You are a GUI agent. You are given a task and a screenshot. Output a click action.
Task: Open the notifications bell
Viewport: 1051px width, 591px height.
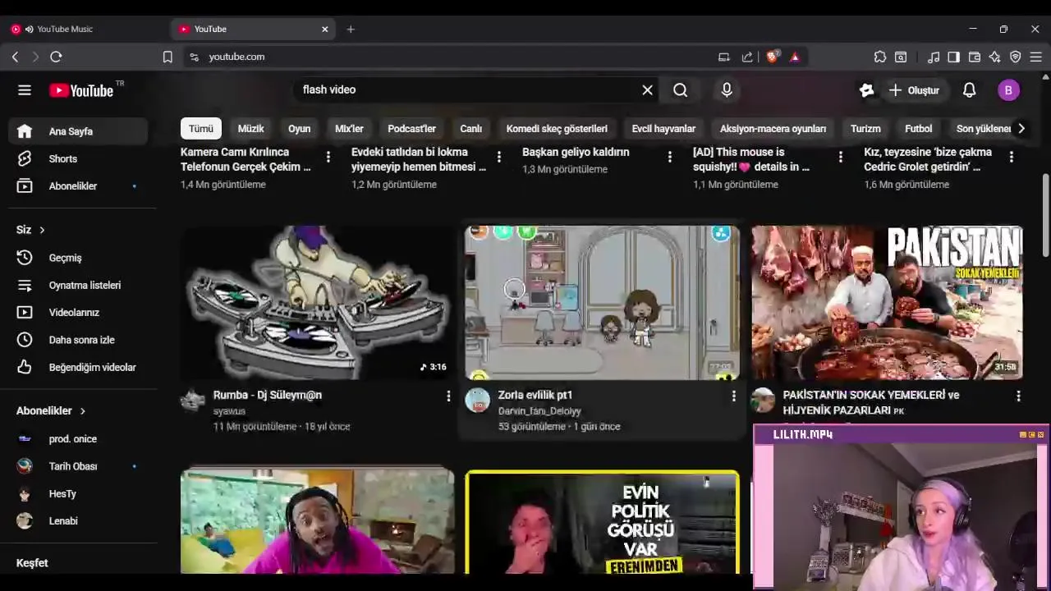tap(969, 90)
